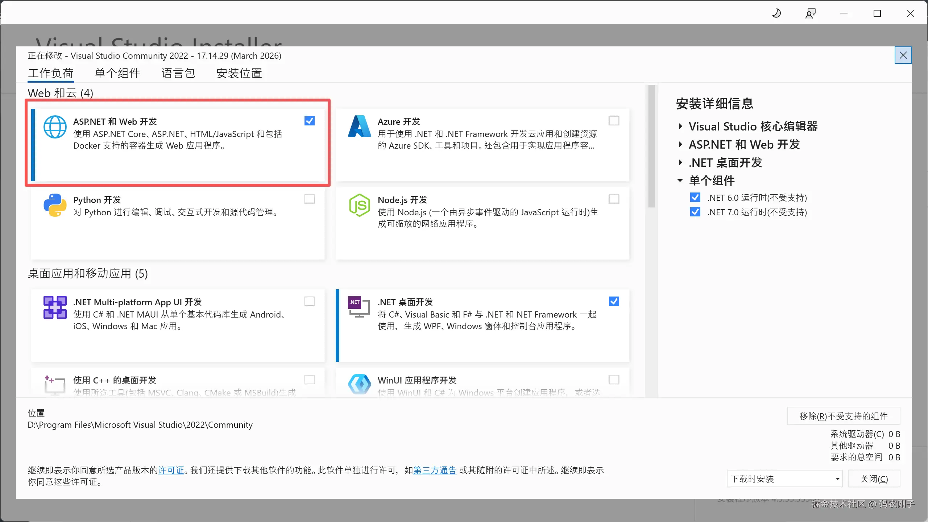This screenshot has height=522, width=928.
Task: Expand ASP.NET 和 Web 开发 details node
Action: tap(680, 145)
